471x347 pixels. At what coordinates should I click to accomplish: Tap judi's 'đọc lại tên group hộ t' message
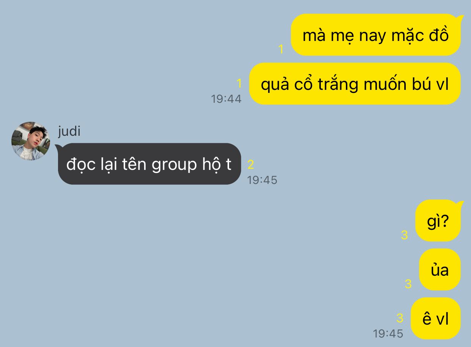[x=148, y=164]
